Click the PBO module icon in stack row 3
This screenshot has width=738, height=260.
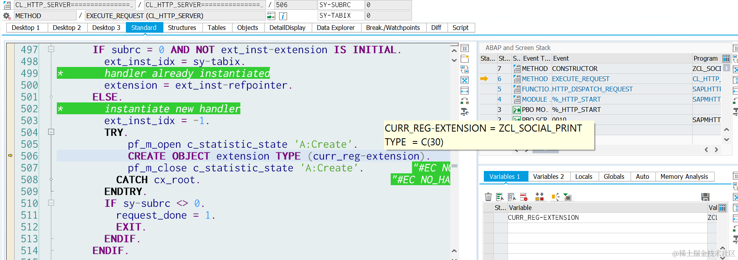tap(517, 110)
